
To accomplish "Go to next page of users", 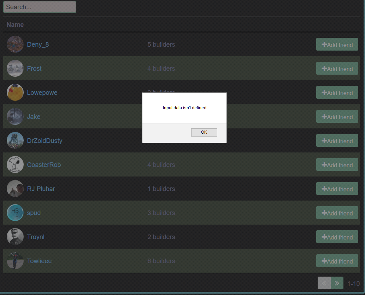I will click(337, 283).
